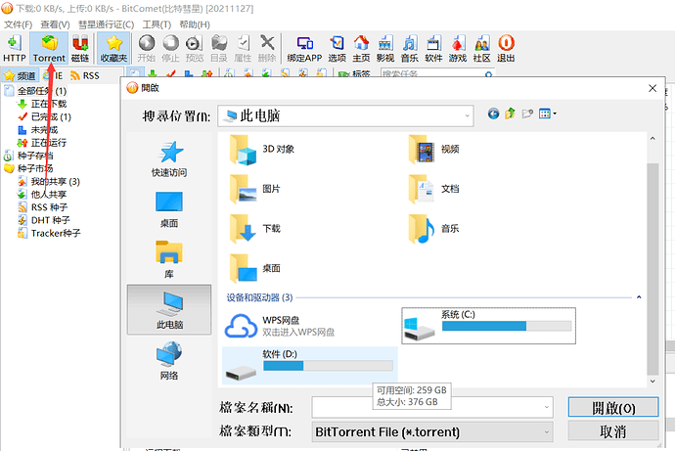Click the preview (预览) toolbar icon
Screen dimensions: 675x451
coord(195,48)
